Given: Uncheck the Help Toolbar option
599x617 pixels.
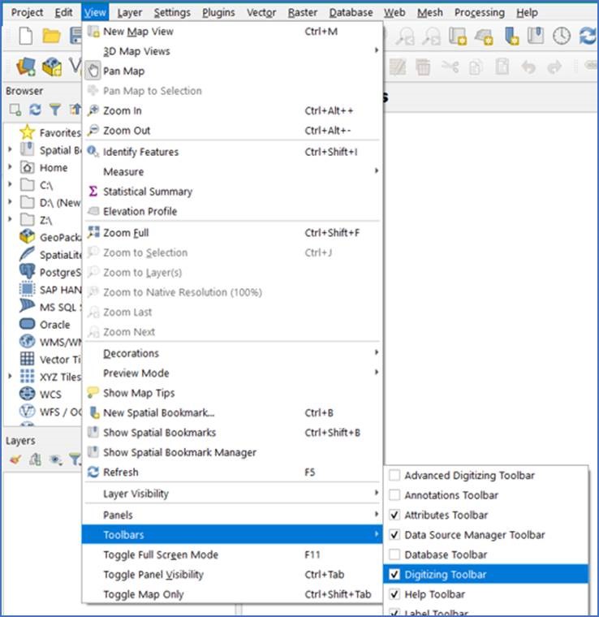Looking at the screenshot, I should (394, 593).
